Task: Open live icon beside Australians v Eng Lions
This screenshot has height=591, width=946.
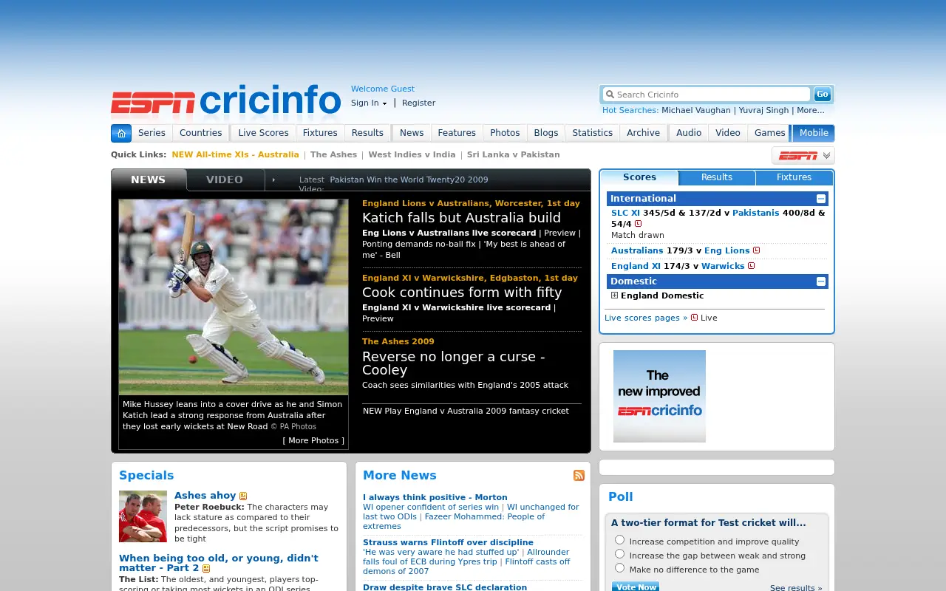Action: 756,250
